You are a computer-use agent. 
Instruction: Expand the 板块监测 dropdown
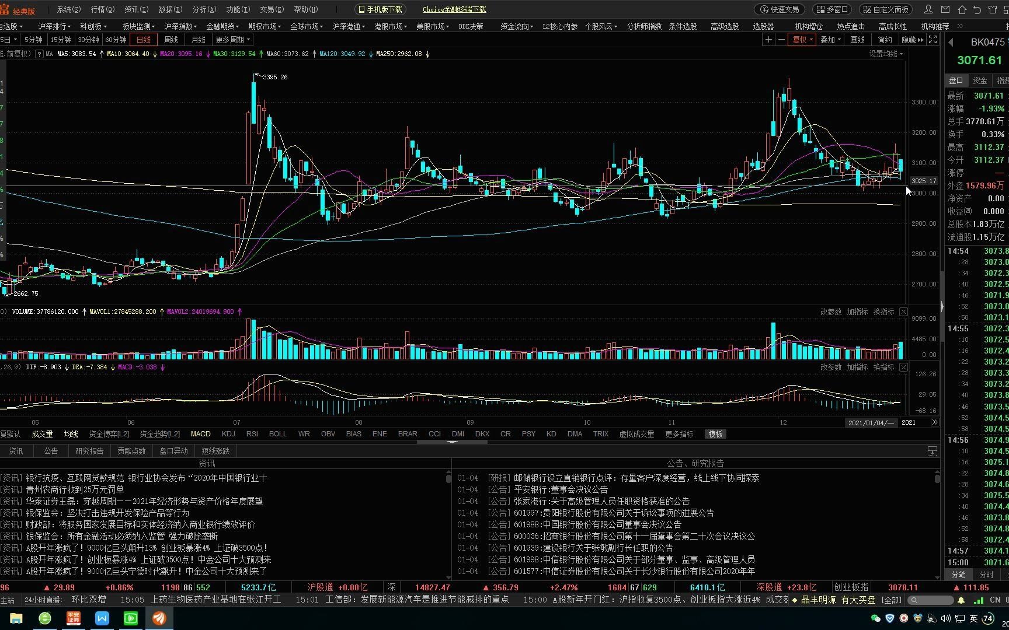138,26
